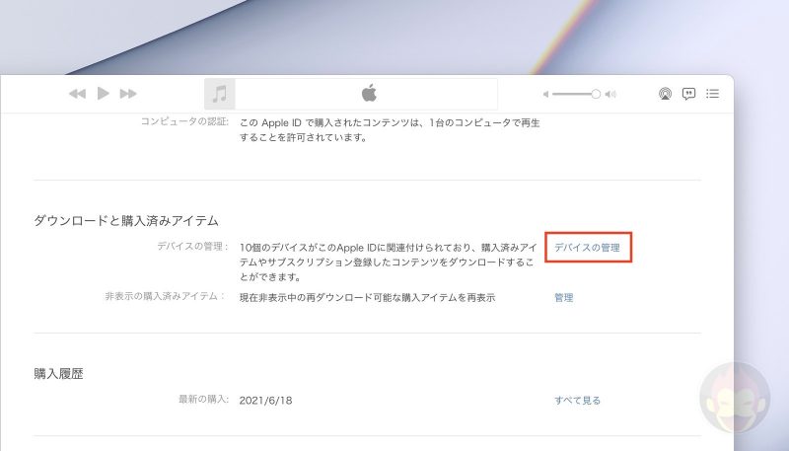Click the 管理 link for hidden purchases

pyautogui.click(x=563, y=297)
